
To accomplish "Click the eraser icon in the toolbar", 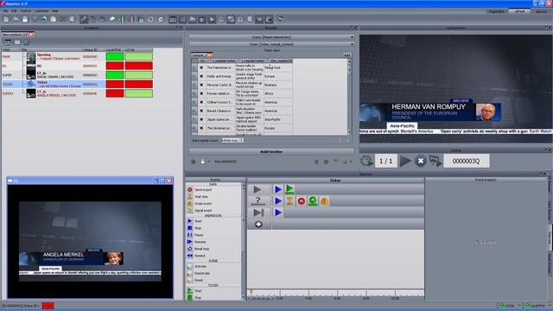I will (111, 19).
